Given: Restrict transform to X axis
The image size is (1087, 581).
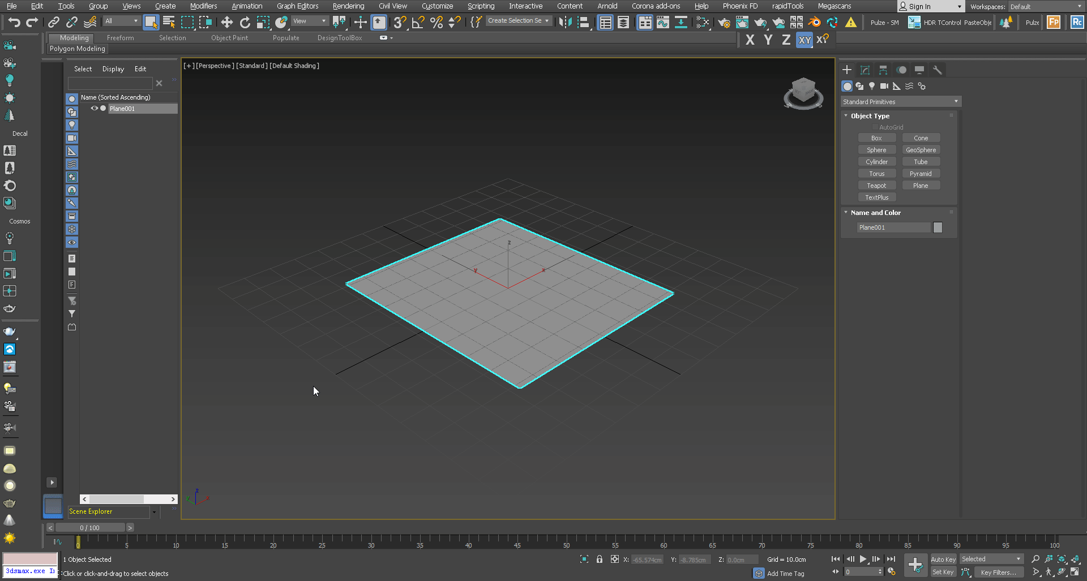Looking at the screenshot, I should point(750,40).
